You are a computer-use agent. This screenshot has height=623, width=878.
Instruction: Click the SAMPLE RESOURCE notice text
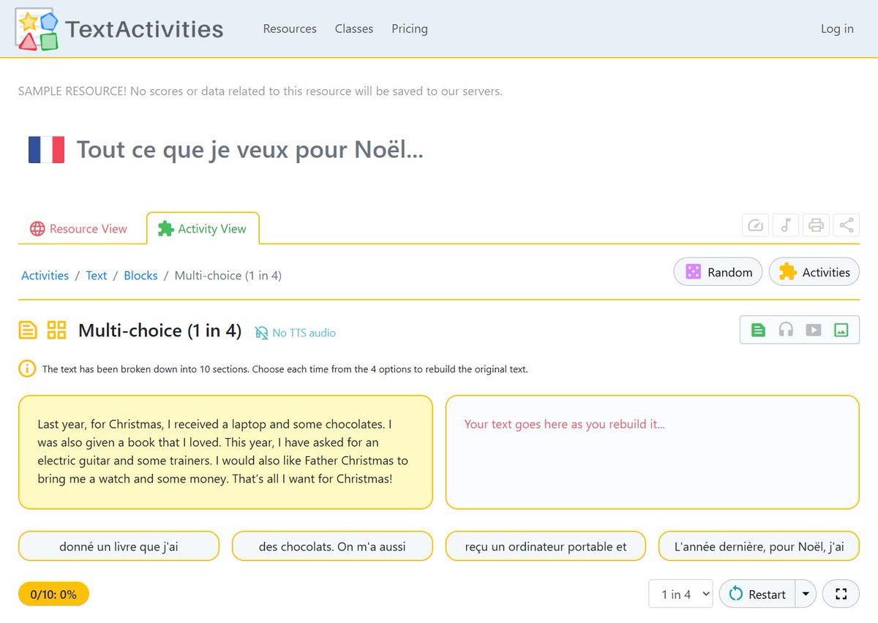point(260,91)
